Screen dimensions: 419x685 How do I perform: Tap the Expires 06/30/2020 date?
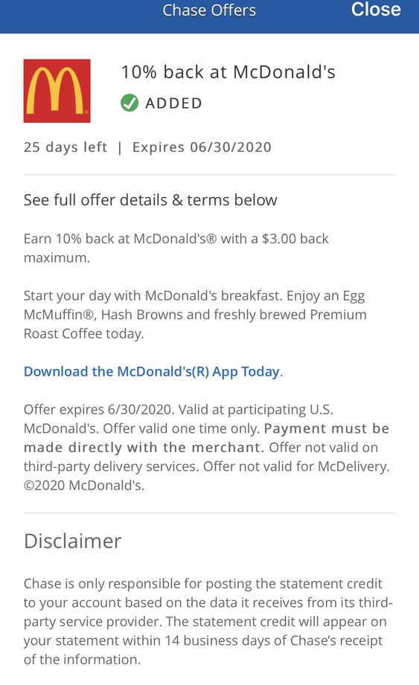(202, 147)
